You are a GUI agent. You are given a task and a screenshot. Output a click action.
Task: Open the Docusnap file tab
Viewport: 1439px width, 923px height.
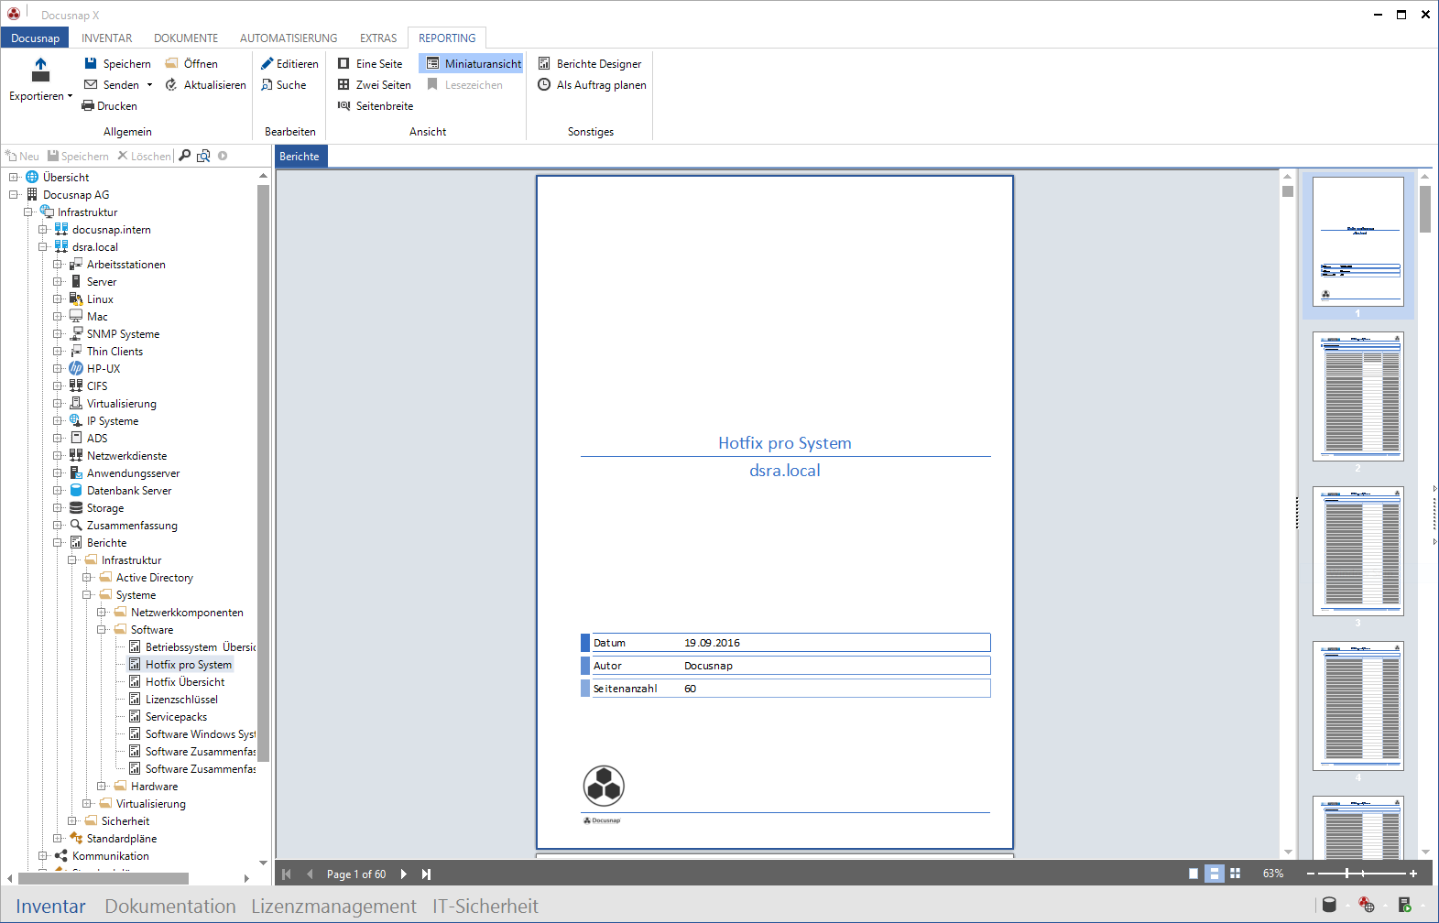(x=35, y=38)
